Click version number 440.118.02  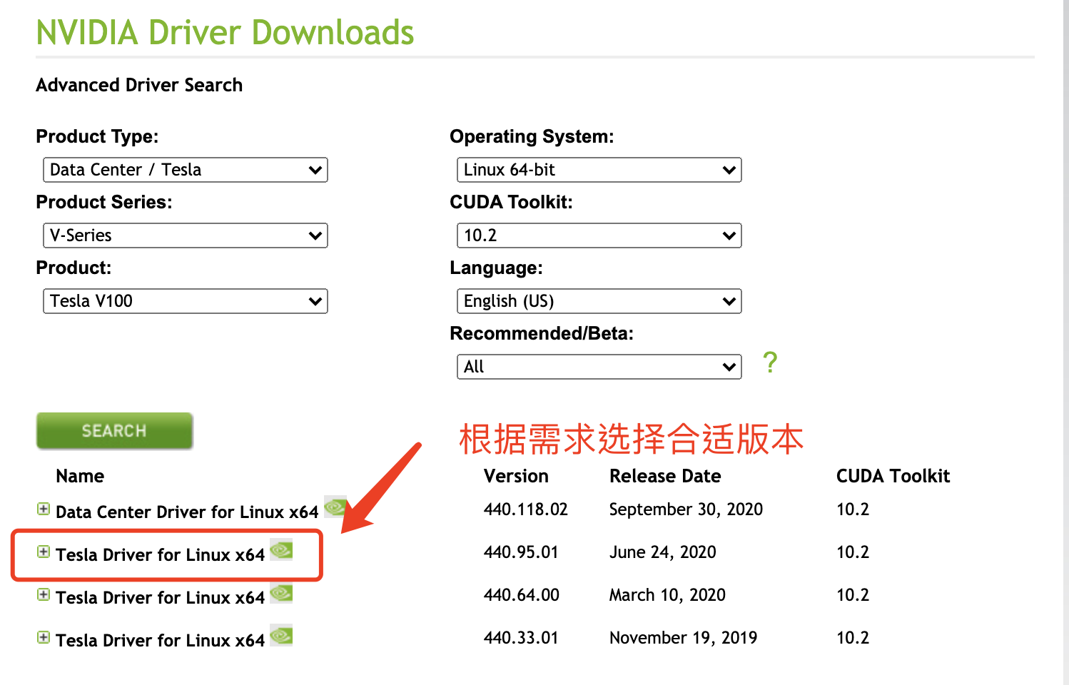click(x=526, y=509)
